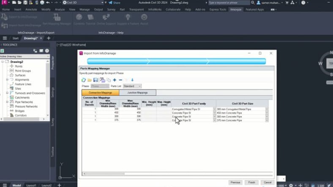The width and height of the screenshot is (333, 187).
Task: Click the Previous button
Action: click(x=235, y=182)
